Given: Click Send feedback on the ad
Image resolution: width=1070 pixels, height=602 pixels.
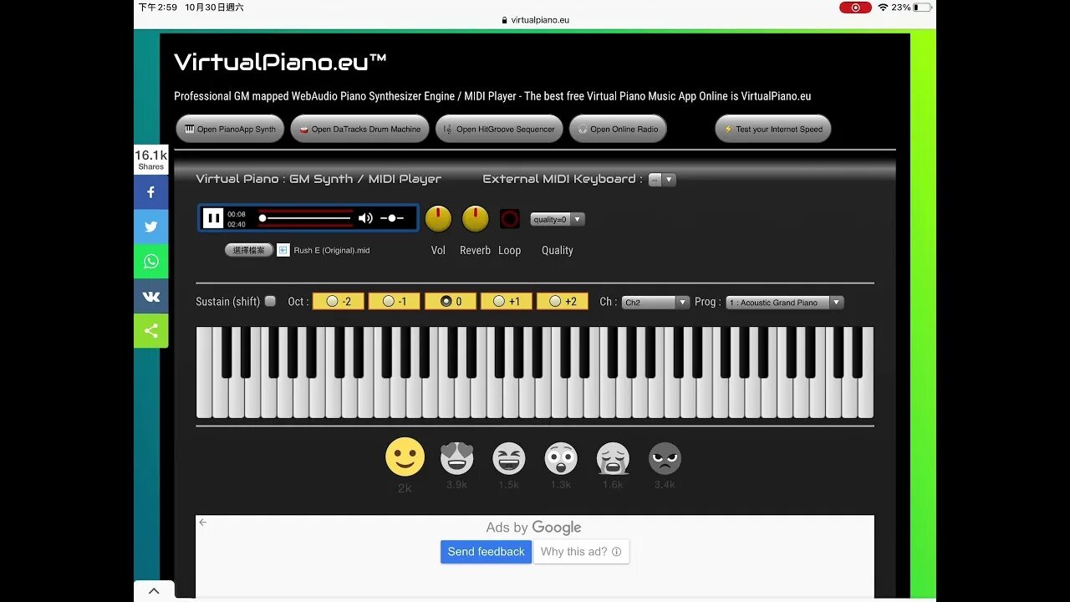Looking at the screenshot, I should [486, 552].
